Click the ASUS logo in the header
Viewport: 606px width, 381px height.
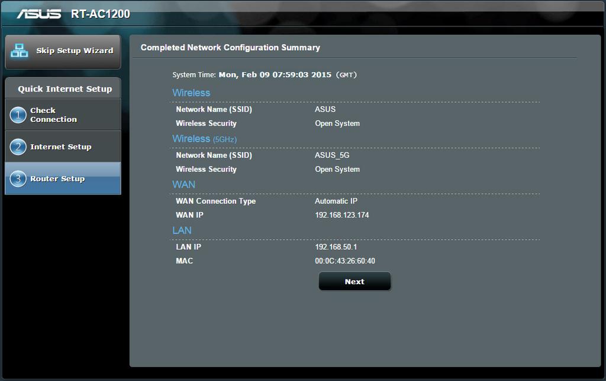point(38,14)
